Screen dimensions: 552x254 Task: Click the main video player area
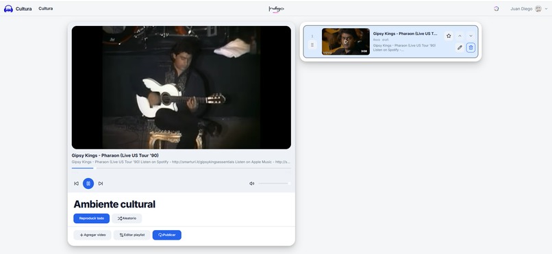click(x=181, y=87)
